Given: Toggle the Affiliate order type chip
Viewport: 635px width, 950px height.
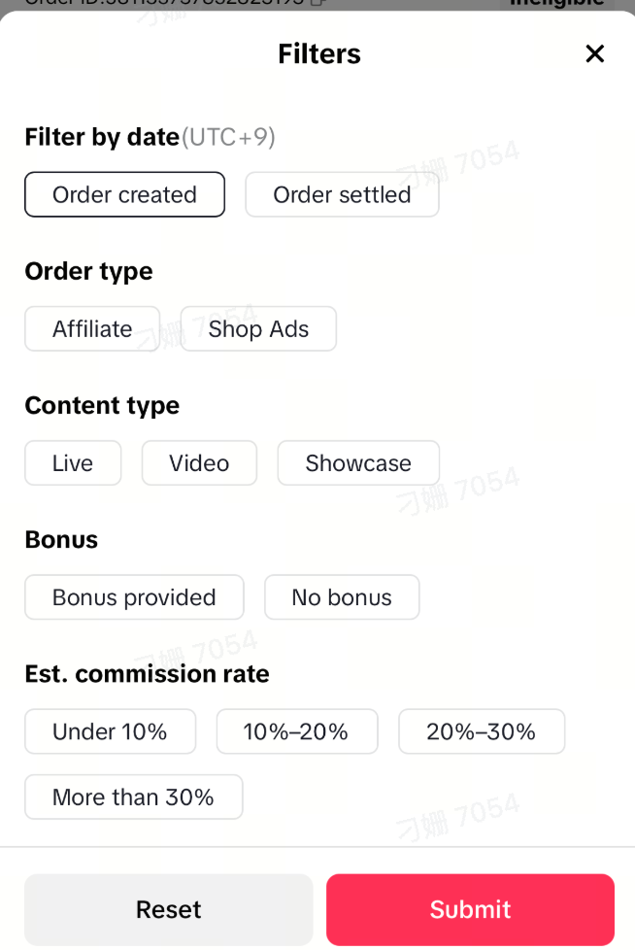Looking at the screenshot, I should coord(92,328).
